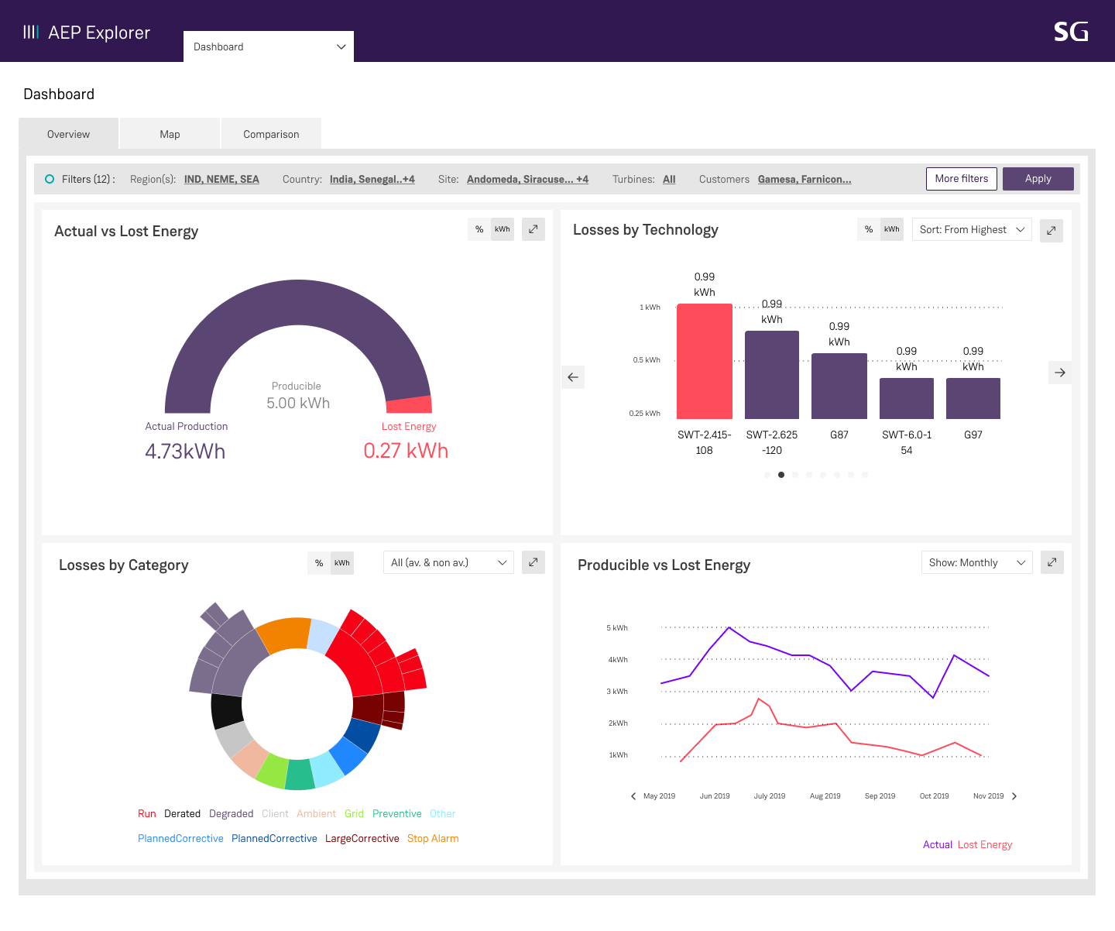Switch Losses by Technology to kWh
The image size is (1115, 931).
(x=892, y=229)
